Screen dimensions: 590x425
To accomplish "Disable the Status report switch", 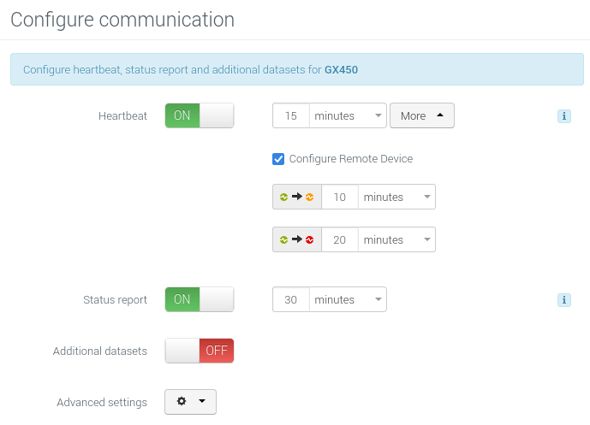I will point(199,299).
